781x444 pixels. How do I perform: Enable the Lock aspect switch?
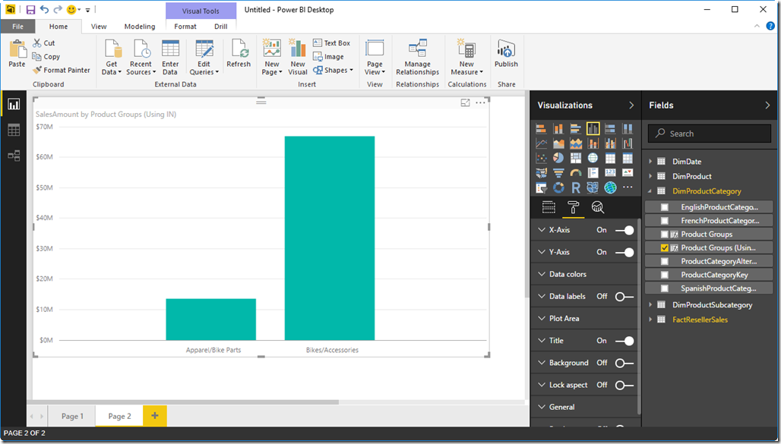(624, 386)
